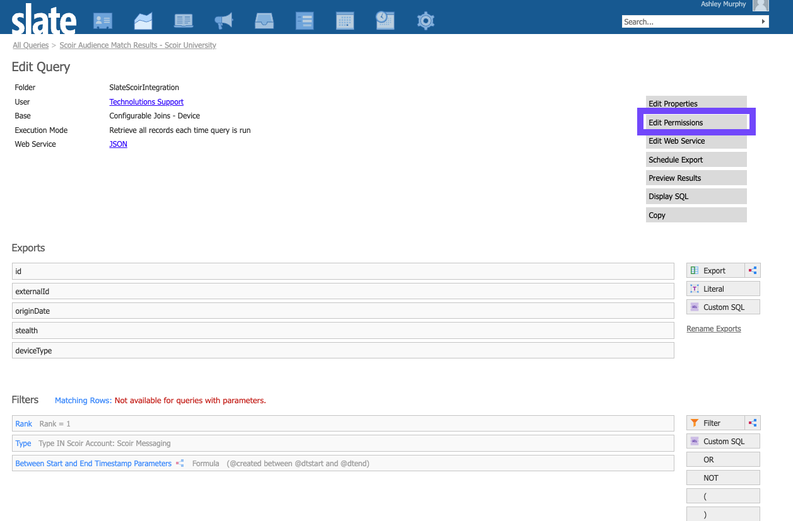Click the Retrieve all records execution mode text
The height and width of the screenshot is (521, 793).
(x=180, y=130)
